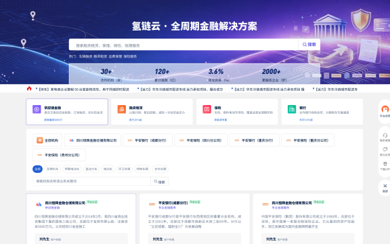The image size is (390, 244).
Task: Select the blue 全部 filter pill
Action: [x=37, y=169]
